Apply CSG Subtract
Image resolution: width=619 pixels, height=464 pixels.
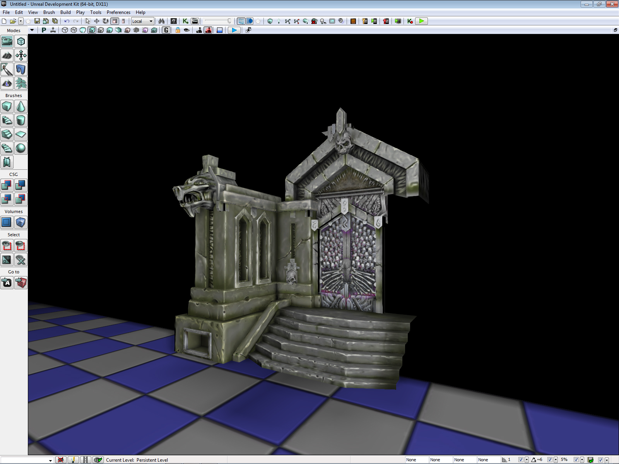(x=21, y=185)
